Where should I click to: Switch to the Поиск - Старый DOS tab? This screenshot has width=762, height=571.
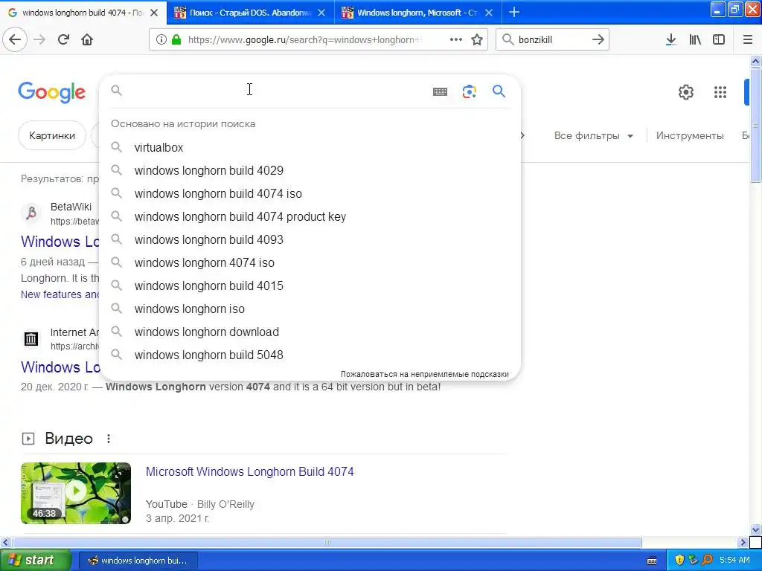point(250,13)
